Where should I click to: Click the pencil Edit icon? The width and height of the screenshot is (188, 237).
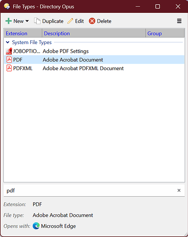point(70,21)
